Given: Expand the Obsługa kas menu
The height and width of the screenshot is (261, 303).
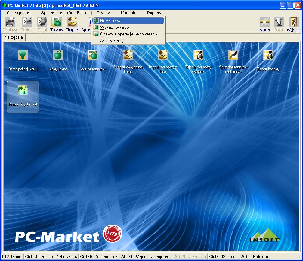Looking at the screenshot, I should (18, 13).
